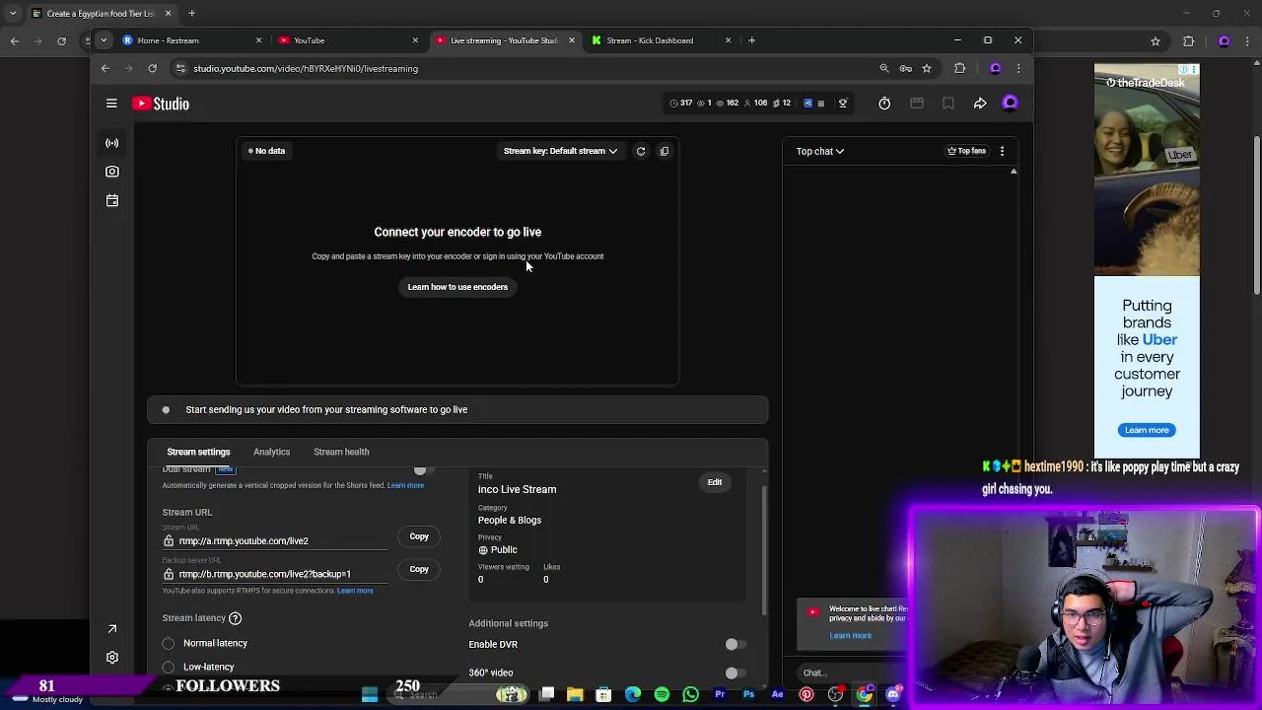Click the Chat message input field
The height and width of the screenshot is (710, 1262).
pyautogui.click(x=850, y=674)
